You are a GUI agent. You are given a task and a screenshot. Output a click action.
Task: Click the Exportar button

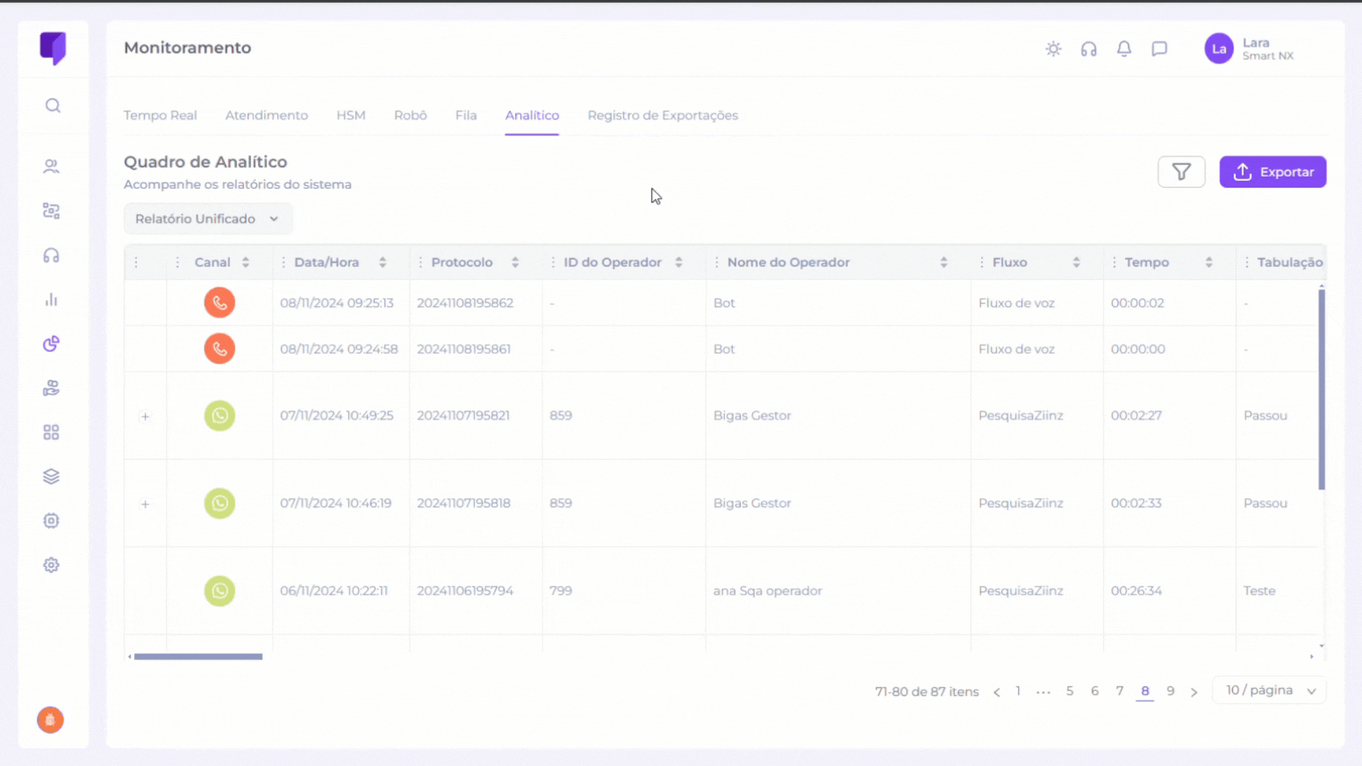pyautogui.click(x=1273, y=172)
